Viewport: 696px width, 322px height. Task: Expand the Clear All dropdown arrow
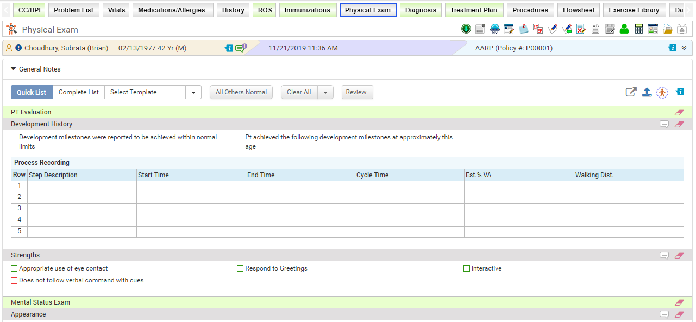pyautogui.click(x=325, y=92)
